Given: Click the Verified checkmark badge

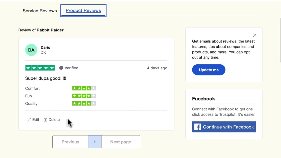Looking at the screenshot, I should point(61,68).
